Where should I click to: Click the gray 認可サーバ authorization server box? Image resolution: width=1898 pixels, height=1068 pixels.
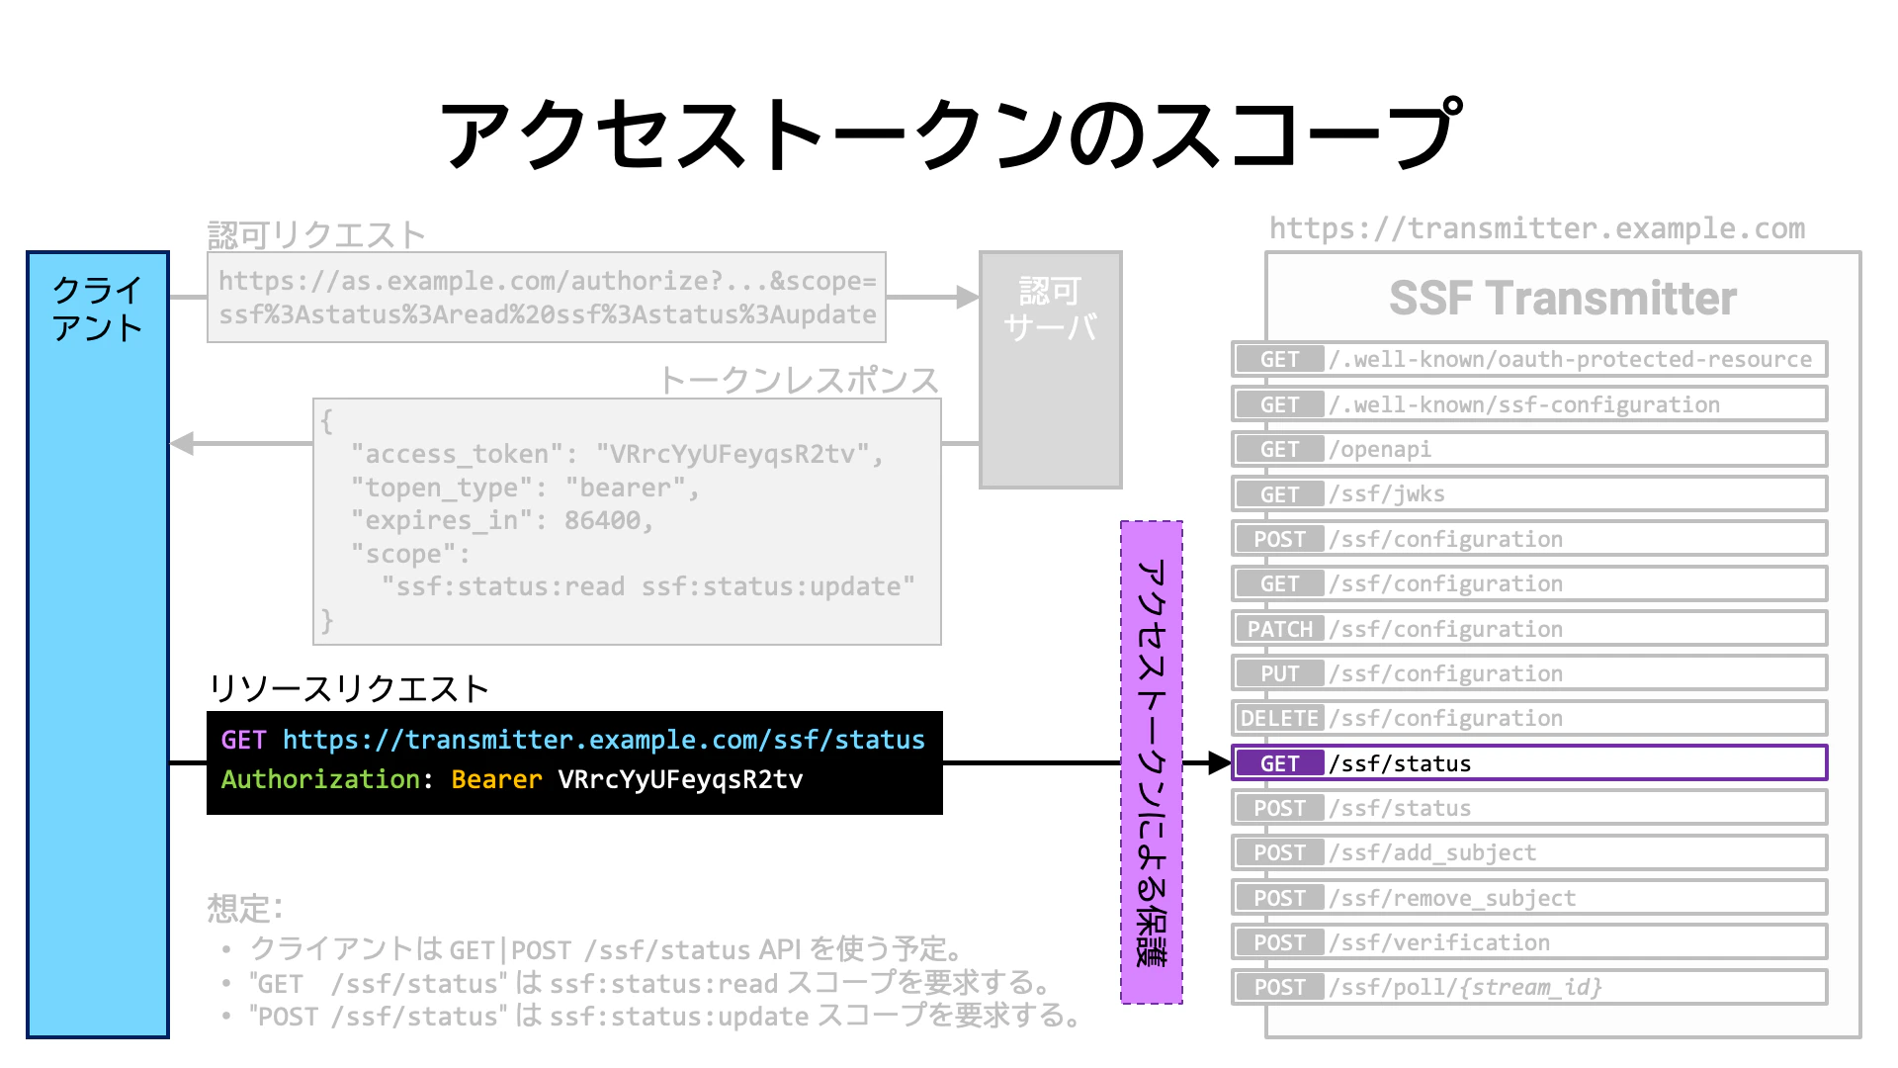pyautogui.click(x=1050, y=369)
